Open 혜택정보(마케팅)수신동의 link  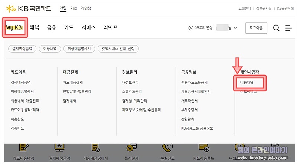pyautogui.click(x=141, y=110)
